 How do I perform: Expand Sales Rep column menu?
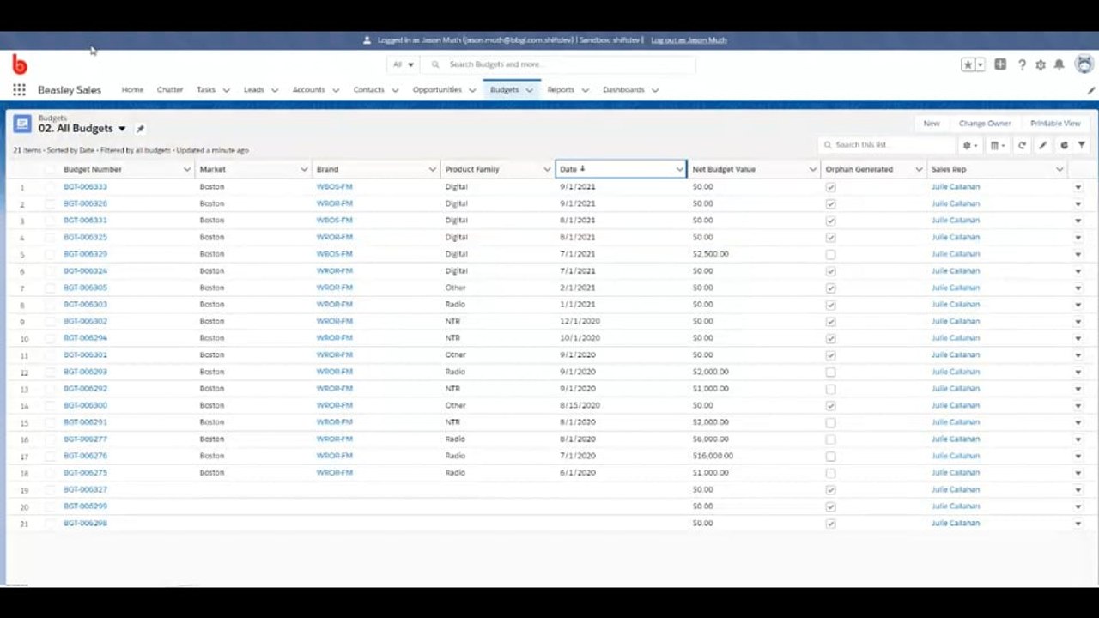point(1059,169)
